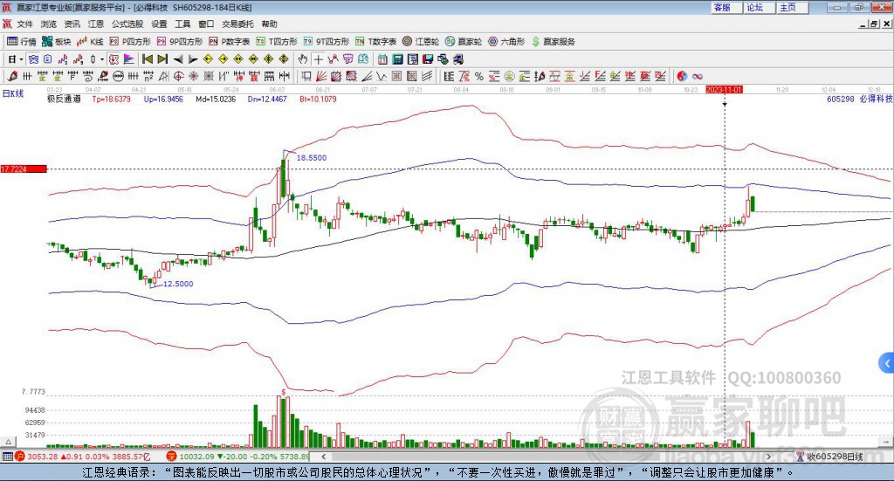Image resolution: width=894 pixels, height=481 pixels.
Task: Expand the candlestick style dropdown arrow
Action: coord(102,59)
